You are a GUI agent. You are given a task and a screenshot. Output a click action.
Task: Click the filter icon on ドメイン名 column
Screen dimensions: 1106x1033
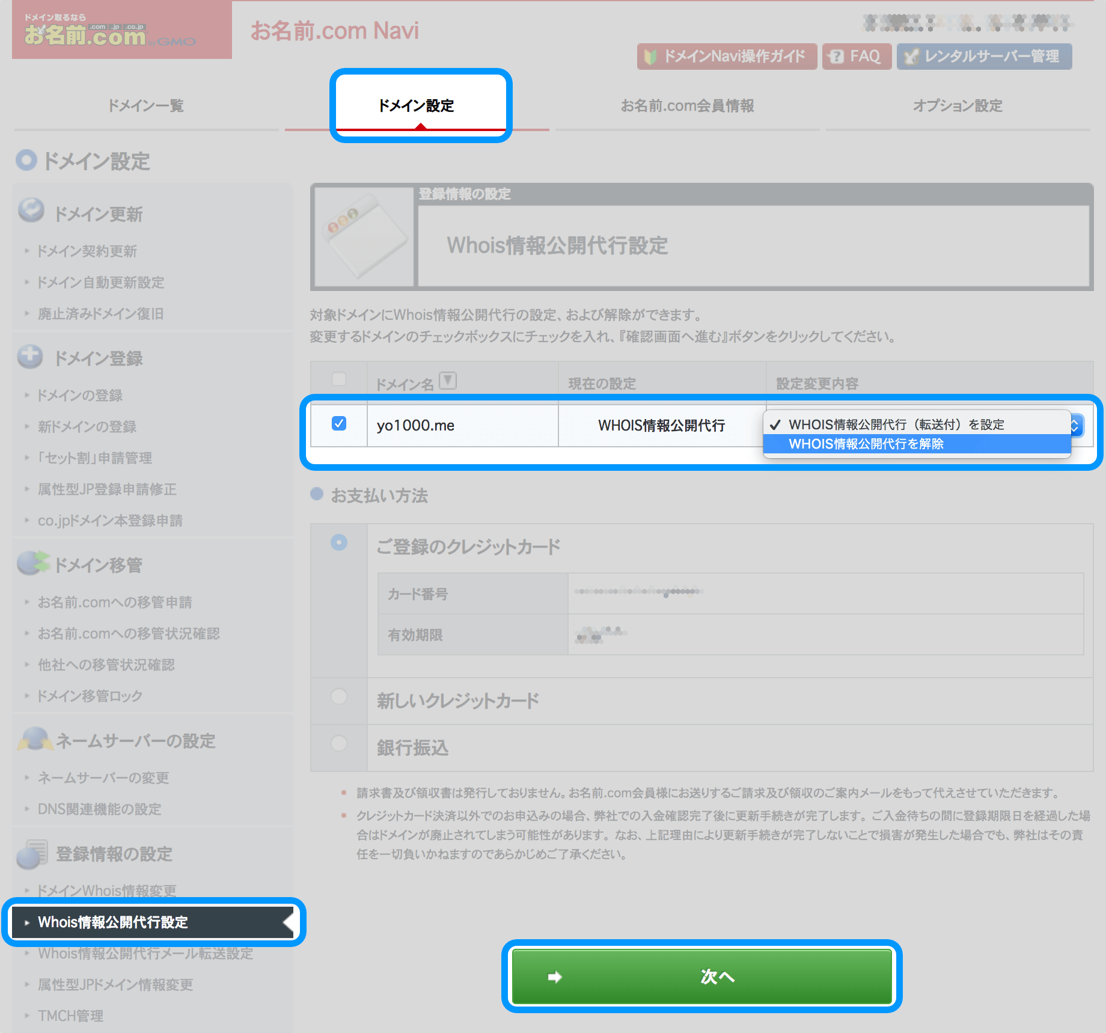448,380
